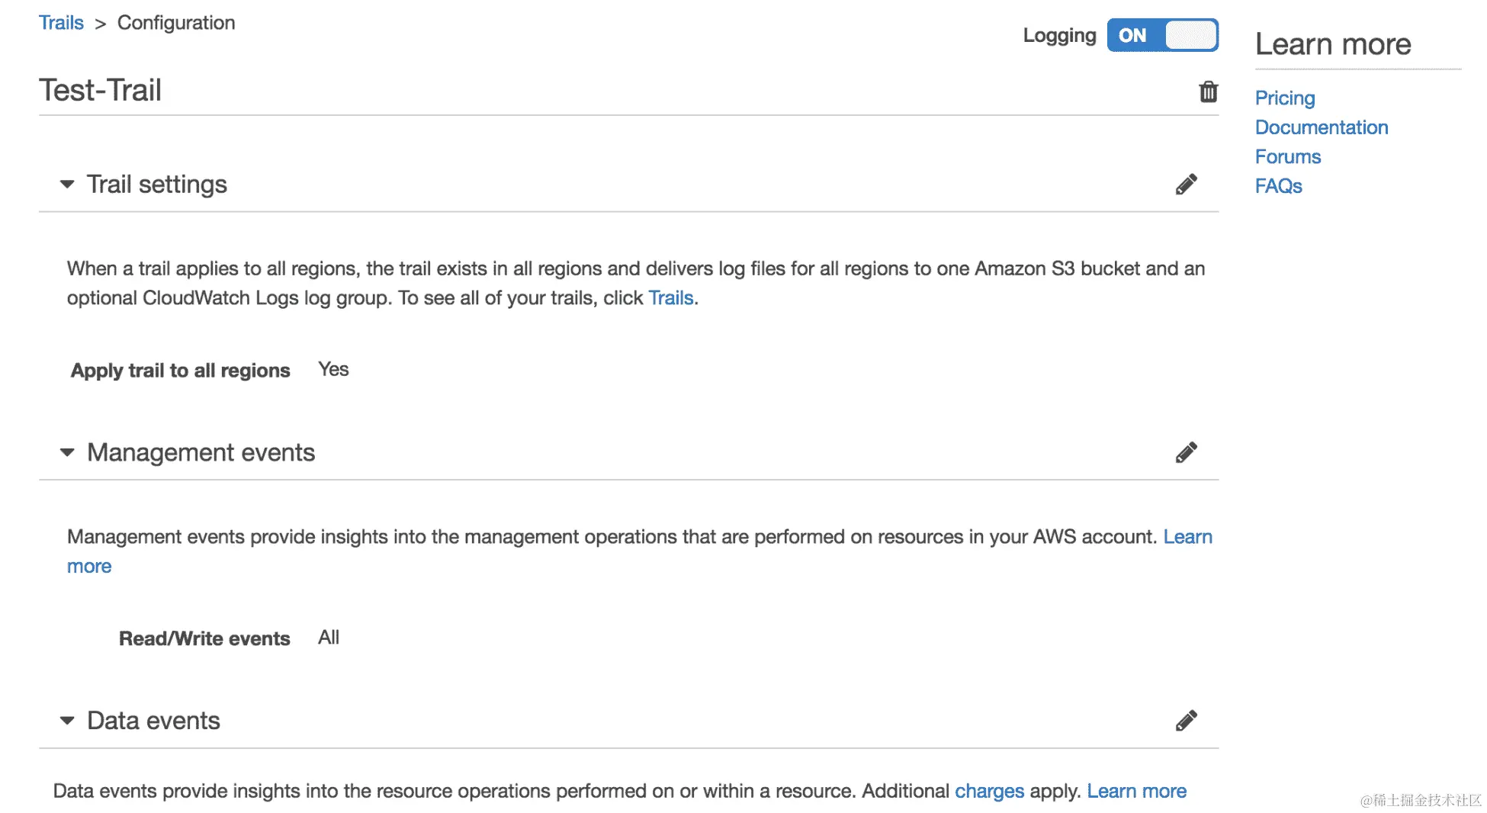Viewport: 1487px width, 813px height.
Task: Collapse the Data events section
Action: pyautogui.click(x=67, y=721)
